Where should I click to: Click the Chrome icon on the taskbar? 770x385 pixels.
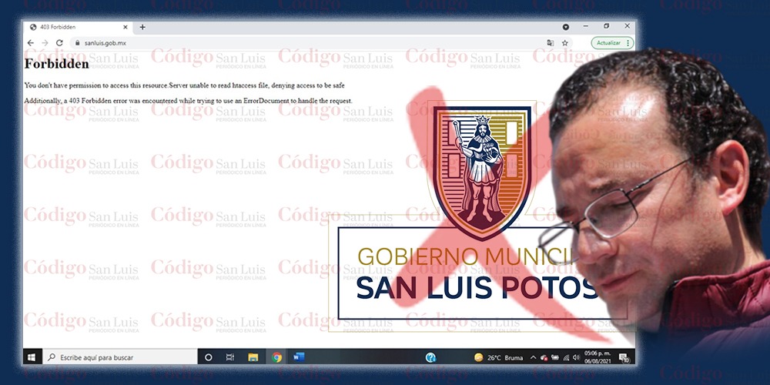click(277, 357)
